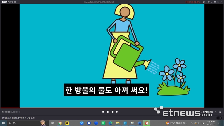Open File Explorer from taskbar
Viewport: 224px width, 126px height.
[118, 123]
